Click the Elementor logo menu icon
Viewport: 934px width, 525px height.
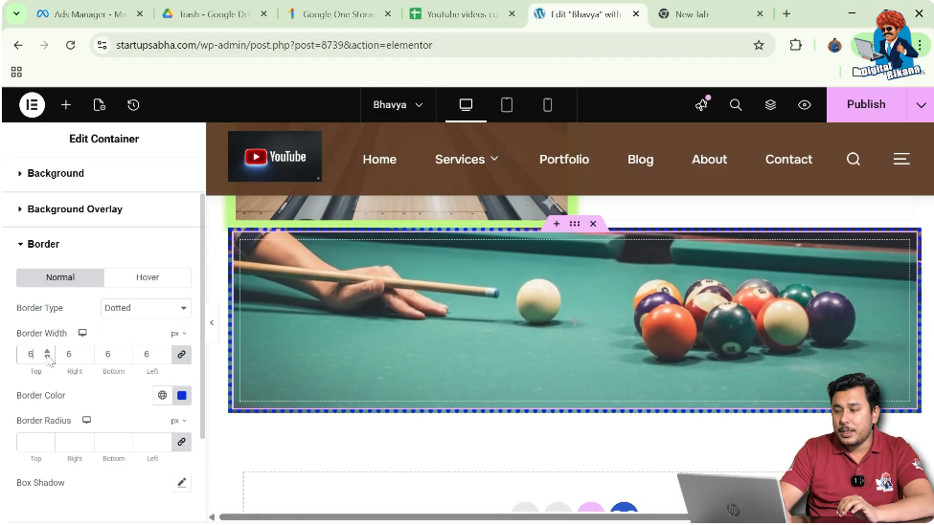32,105
